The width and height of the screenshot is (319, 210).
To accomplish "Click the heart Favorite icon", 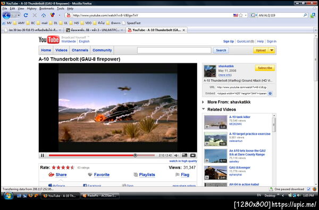I will pyautogui.click(x=90, y=174).
